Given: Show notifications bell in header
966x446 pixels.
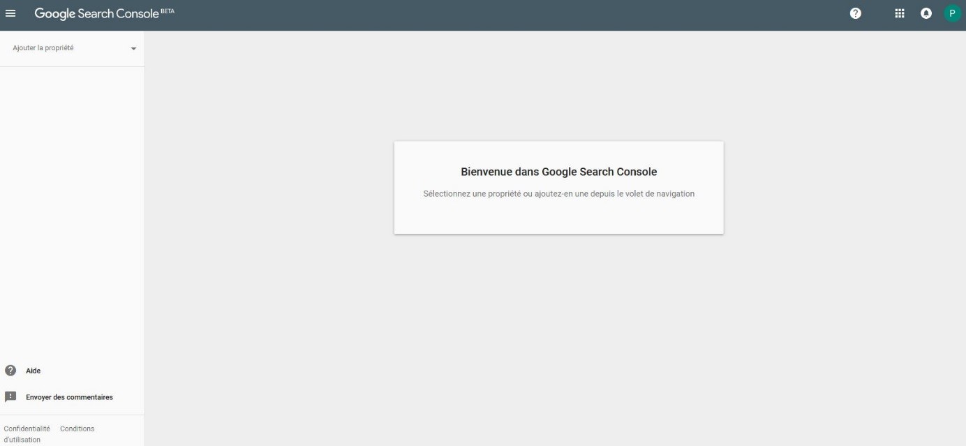Looking at the screenshot, I should pyautogui.click(x=926, y=13).
